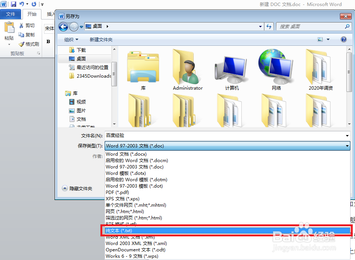Open the 保存类型 combo box
This screenshot has height=260, width=355.
227,146
